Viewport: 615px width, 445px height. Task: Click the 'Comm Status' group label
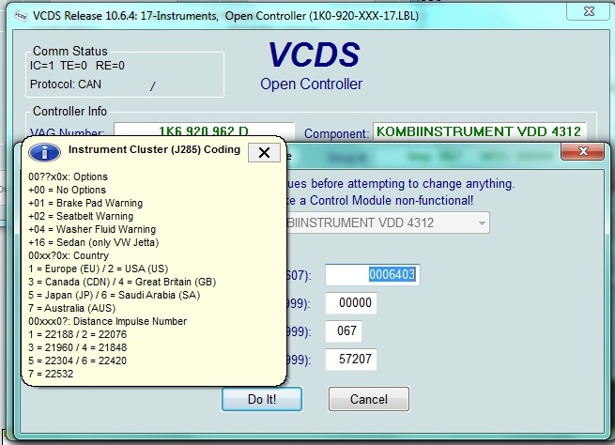(70, 51)
